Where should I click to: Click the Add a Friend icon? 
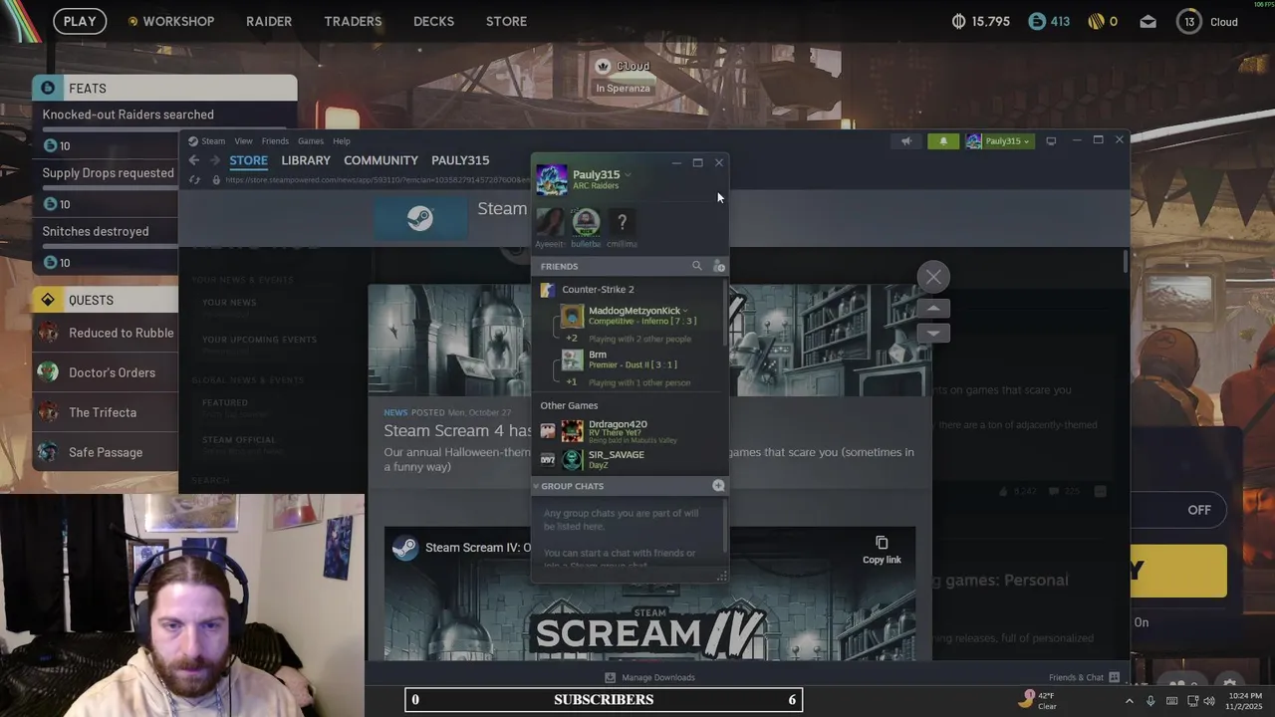tap(719, 266)
